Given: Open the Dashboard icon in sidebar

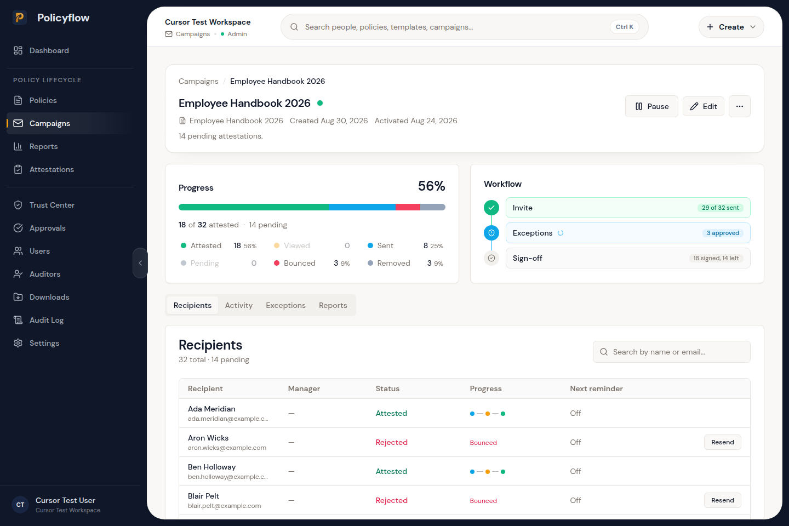Looking at the screenshot, I should click(x=18, y=50).
